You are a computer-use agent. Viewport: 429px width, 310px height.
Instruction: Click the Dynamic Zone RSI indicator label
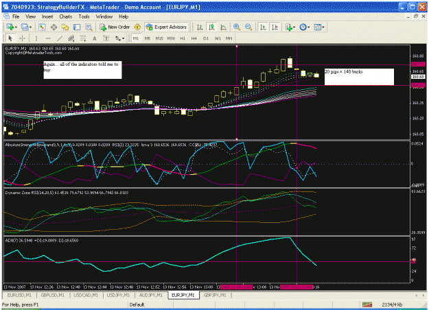click(67, 193)
